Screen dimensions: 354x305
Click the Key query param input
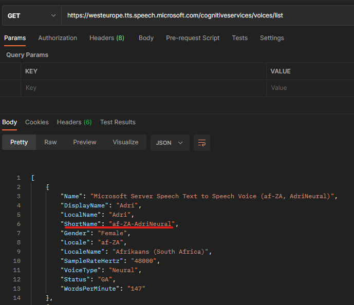(144, 88)
